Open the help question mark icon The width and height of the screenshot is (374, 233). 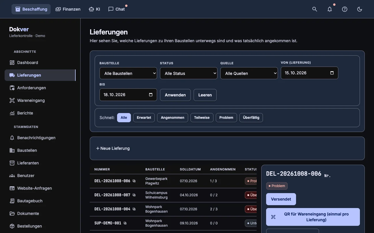tap(345, 9)
